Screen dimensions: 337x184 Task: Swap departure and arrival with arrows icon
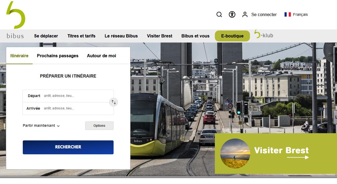pos(114,102)
